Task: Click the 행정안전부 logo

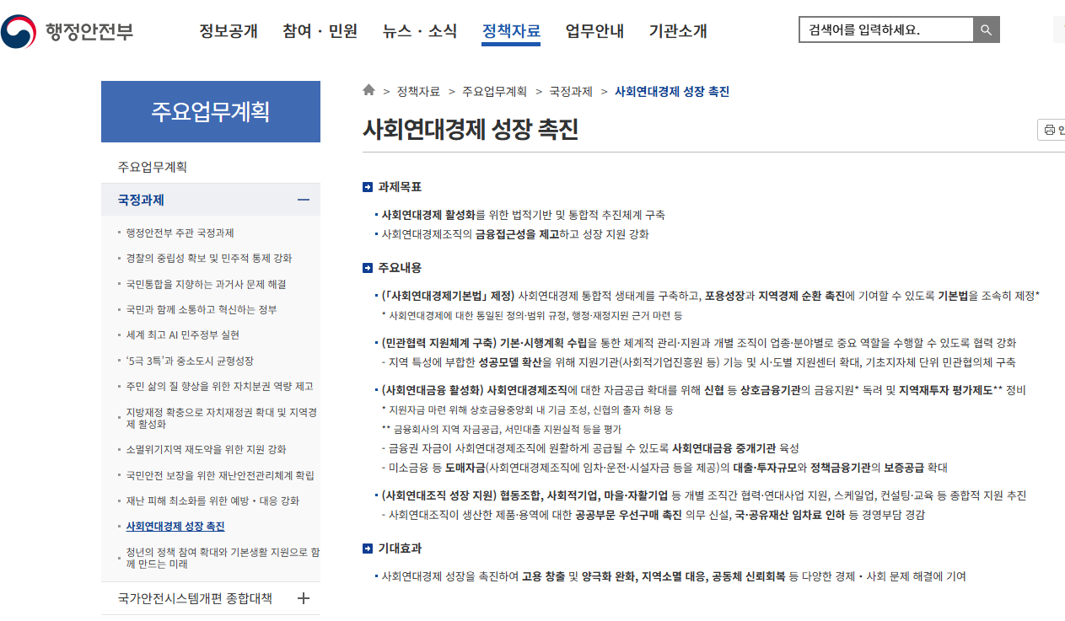Action: click(67, 31)
